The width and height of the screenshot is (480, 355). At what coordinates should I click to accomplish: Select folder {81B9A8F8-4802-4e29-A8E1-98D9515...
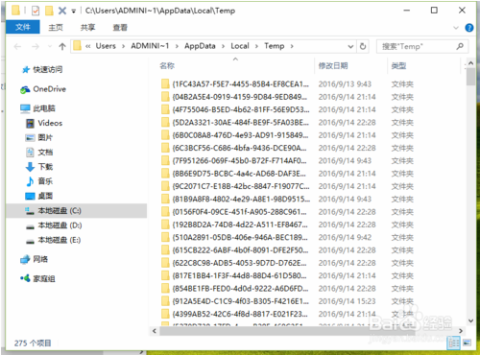pos(241,200)
